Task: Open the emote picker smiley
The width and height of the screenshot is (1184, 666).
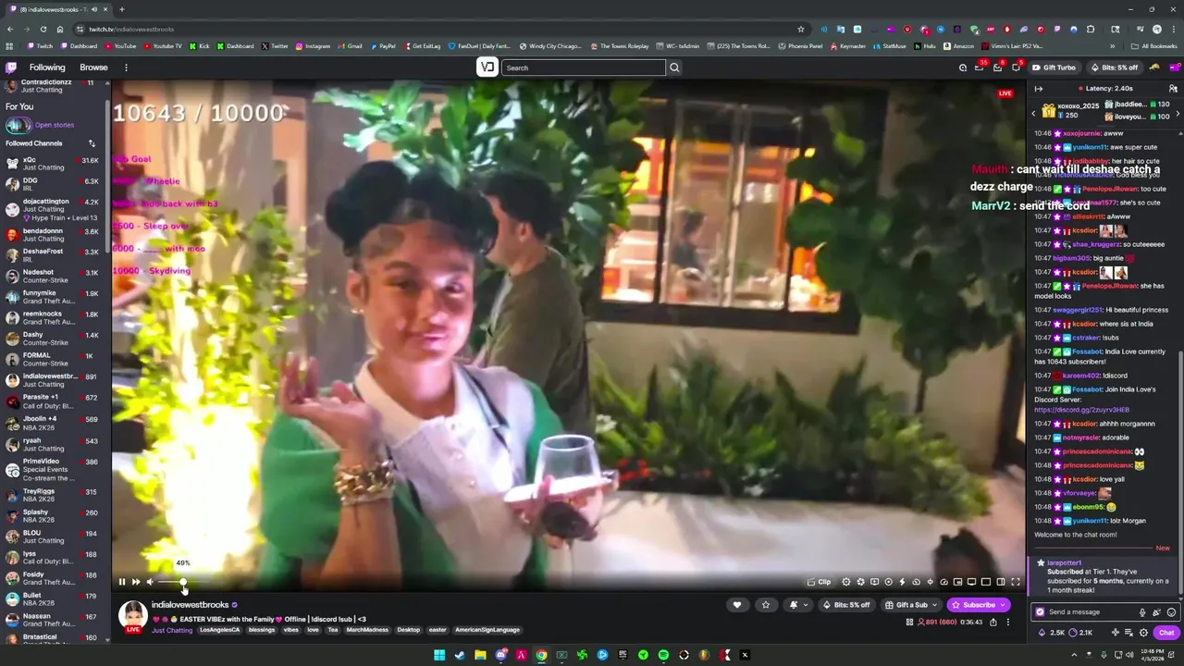Action: tap(1171, 611)
